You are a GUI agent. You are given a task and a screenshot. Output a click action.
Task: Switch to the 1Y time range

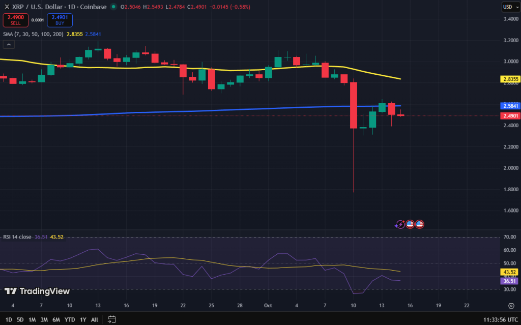83,320
